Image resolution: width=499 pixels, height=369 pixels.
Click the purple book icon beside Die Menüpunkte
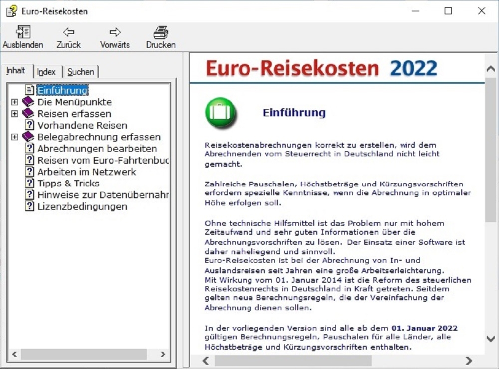28,102
